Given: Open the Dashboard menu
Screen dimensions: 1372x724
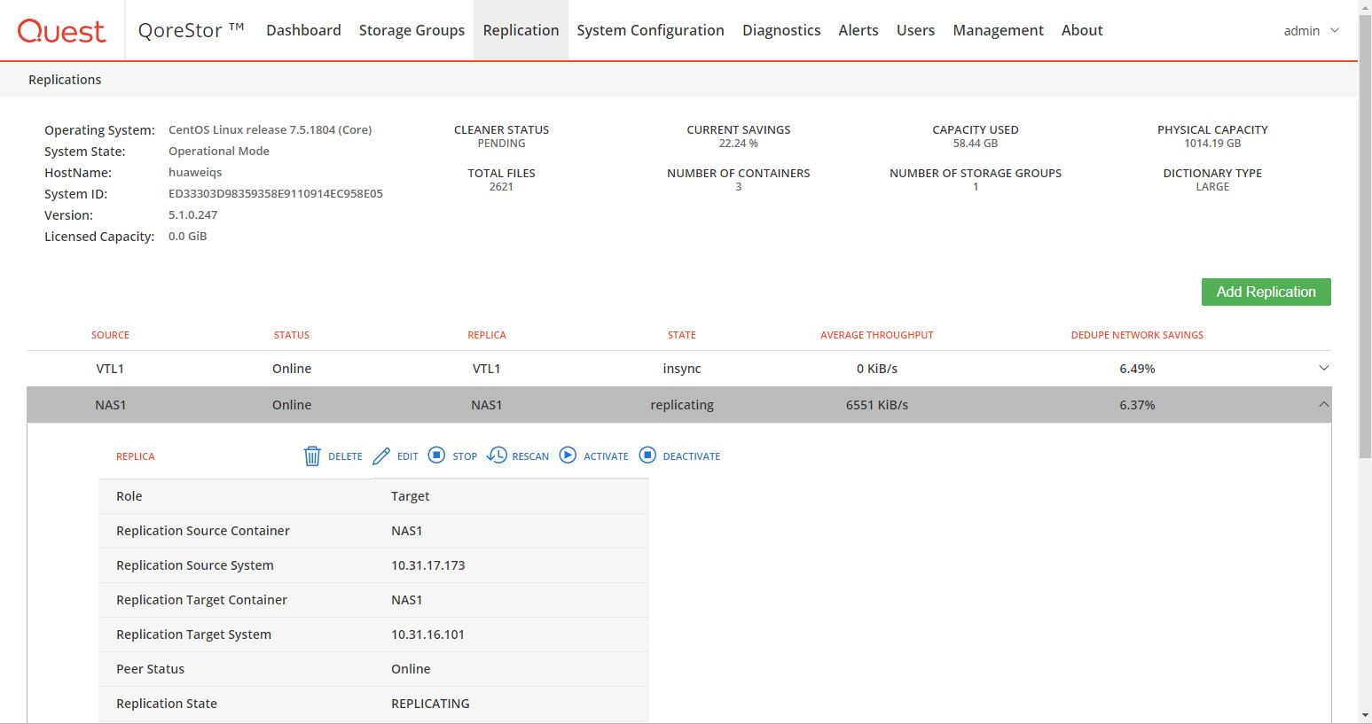Looking at the screenshot, I should 303,30.
